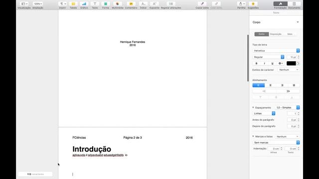Image resolution: width=319 pixels, height=179 pixels.
Task: Open the Partilha share menu
Action: [241, 4]
